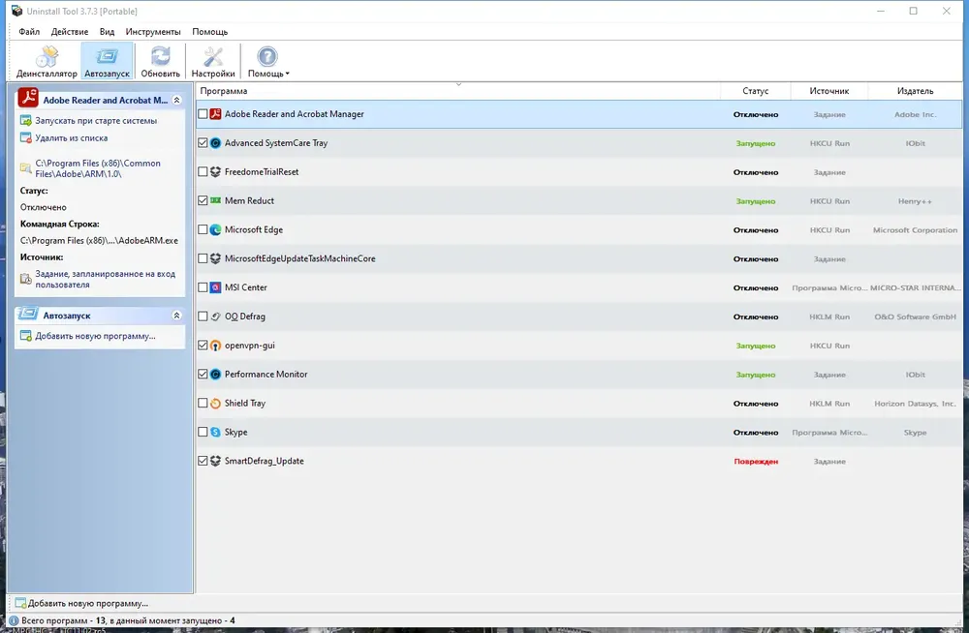The image size is (969, 633).
Task: Click the Microsoft Edge program icon
Action: (x=215, y=230)
